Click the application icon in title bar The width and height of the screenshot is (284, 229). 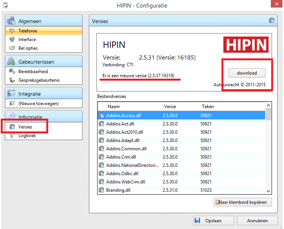pyautogui.click(x=6, y=5)
